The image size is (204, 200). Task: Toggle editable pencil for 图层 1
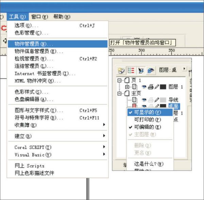157,86
